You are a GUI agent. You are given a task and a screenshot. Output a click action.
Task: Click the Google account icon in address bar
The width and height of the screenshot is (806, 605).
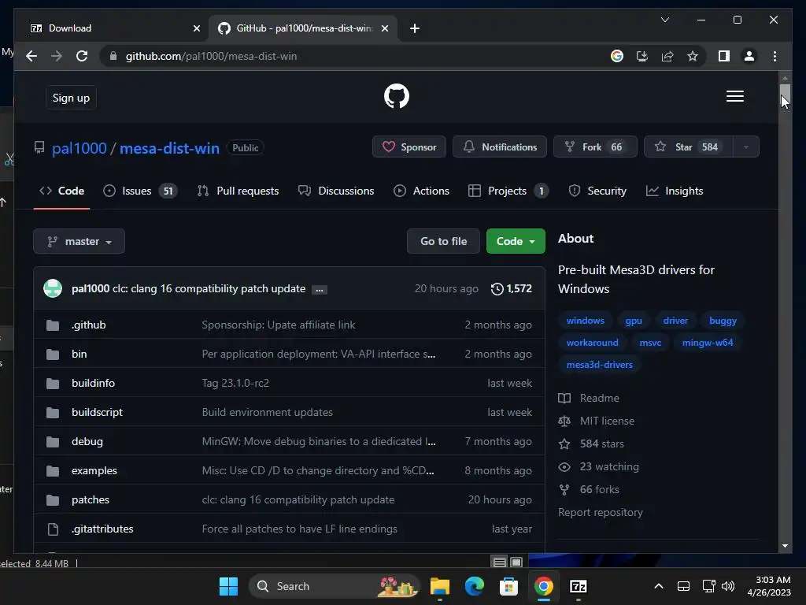(x=617, y=56)
